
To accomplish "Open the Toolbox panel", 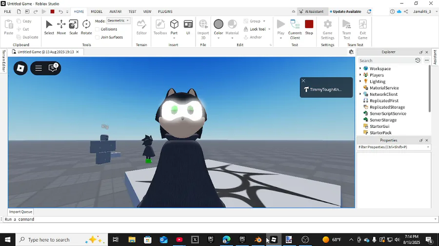I will [x=160, y=27].
